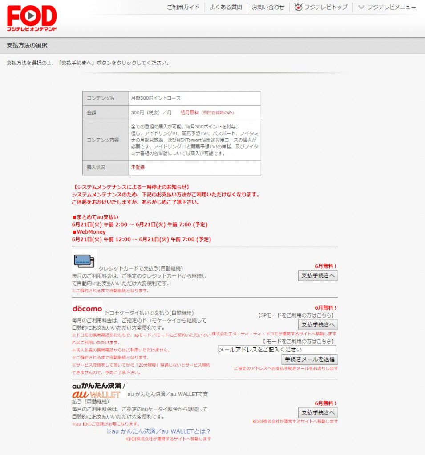Click the auかんたん決済 logo
This screenshot has height=455, width=425.
point(98,385)
